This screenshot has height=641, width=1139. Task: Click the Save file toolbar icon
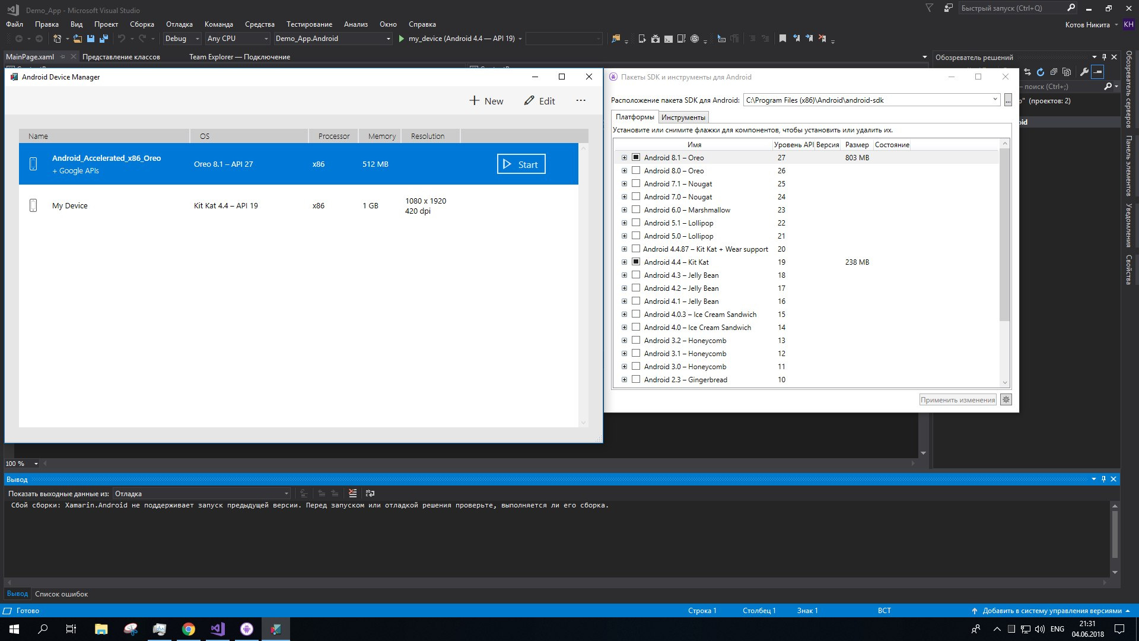pos(91,39)
